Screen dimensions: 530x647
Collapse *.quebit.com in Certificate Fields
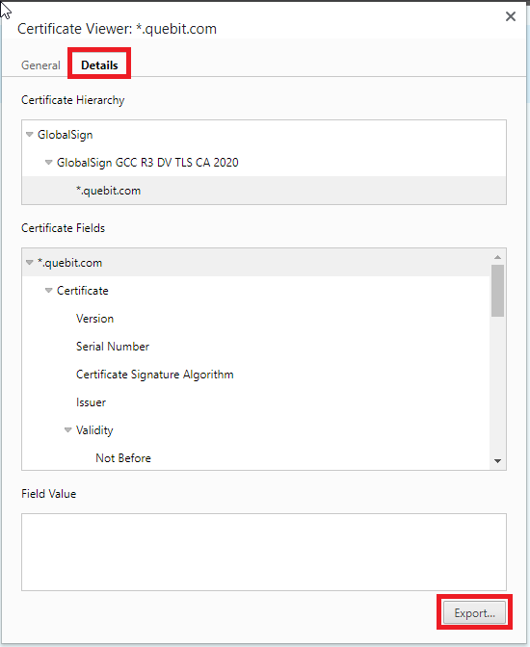coord(29,263)
